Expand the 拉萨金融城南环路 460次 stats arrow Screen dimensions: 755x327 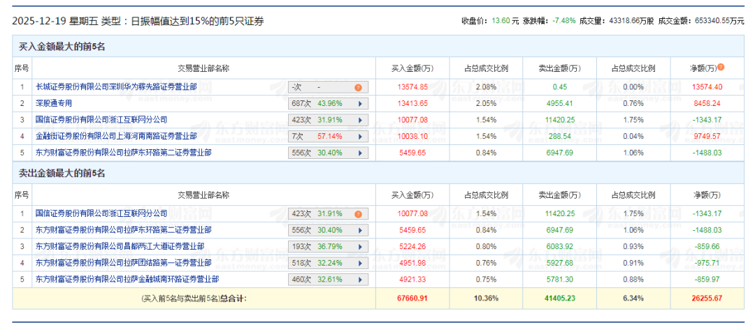tap(361, 280)
